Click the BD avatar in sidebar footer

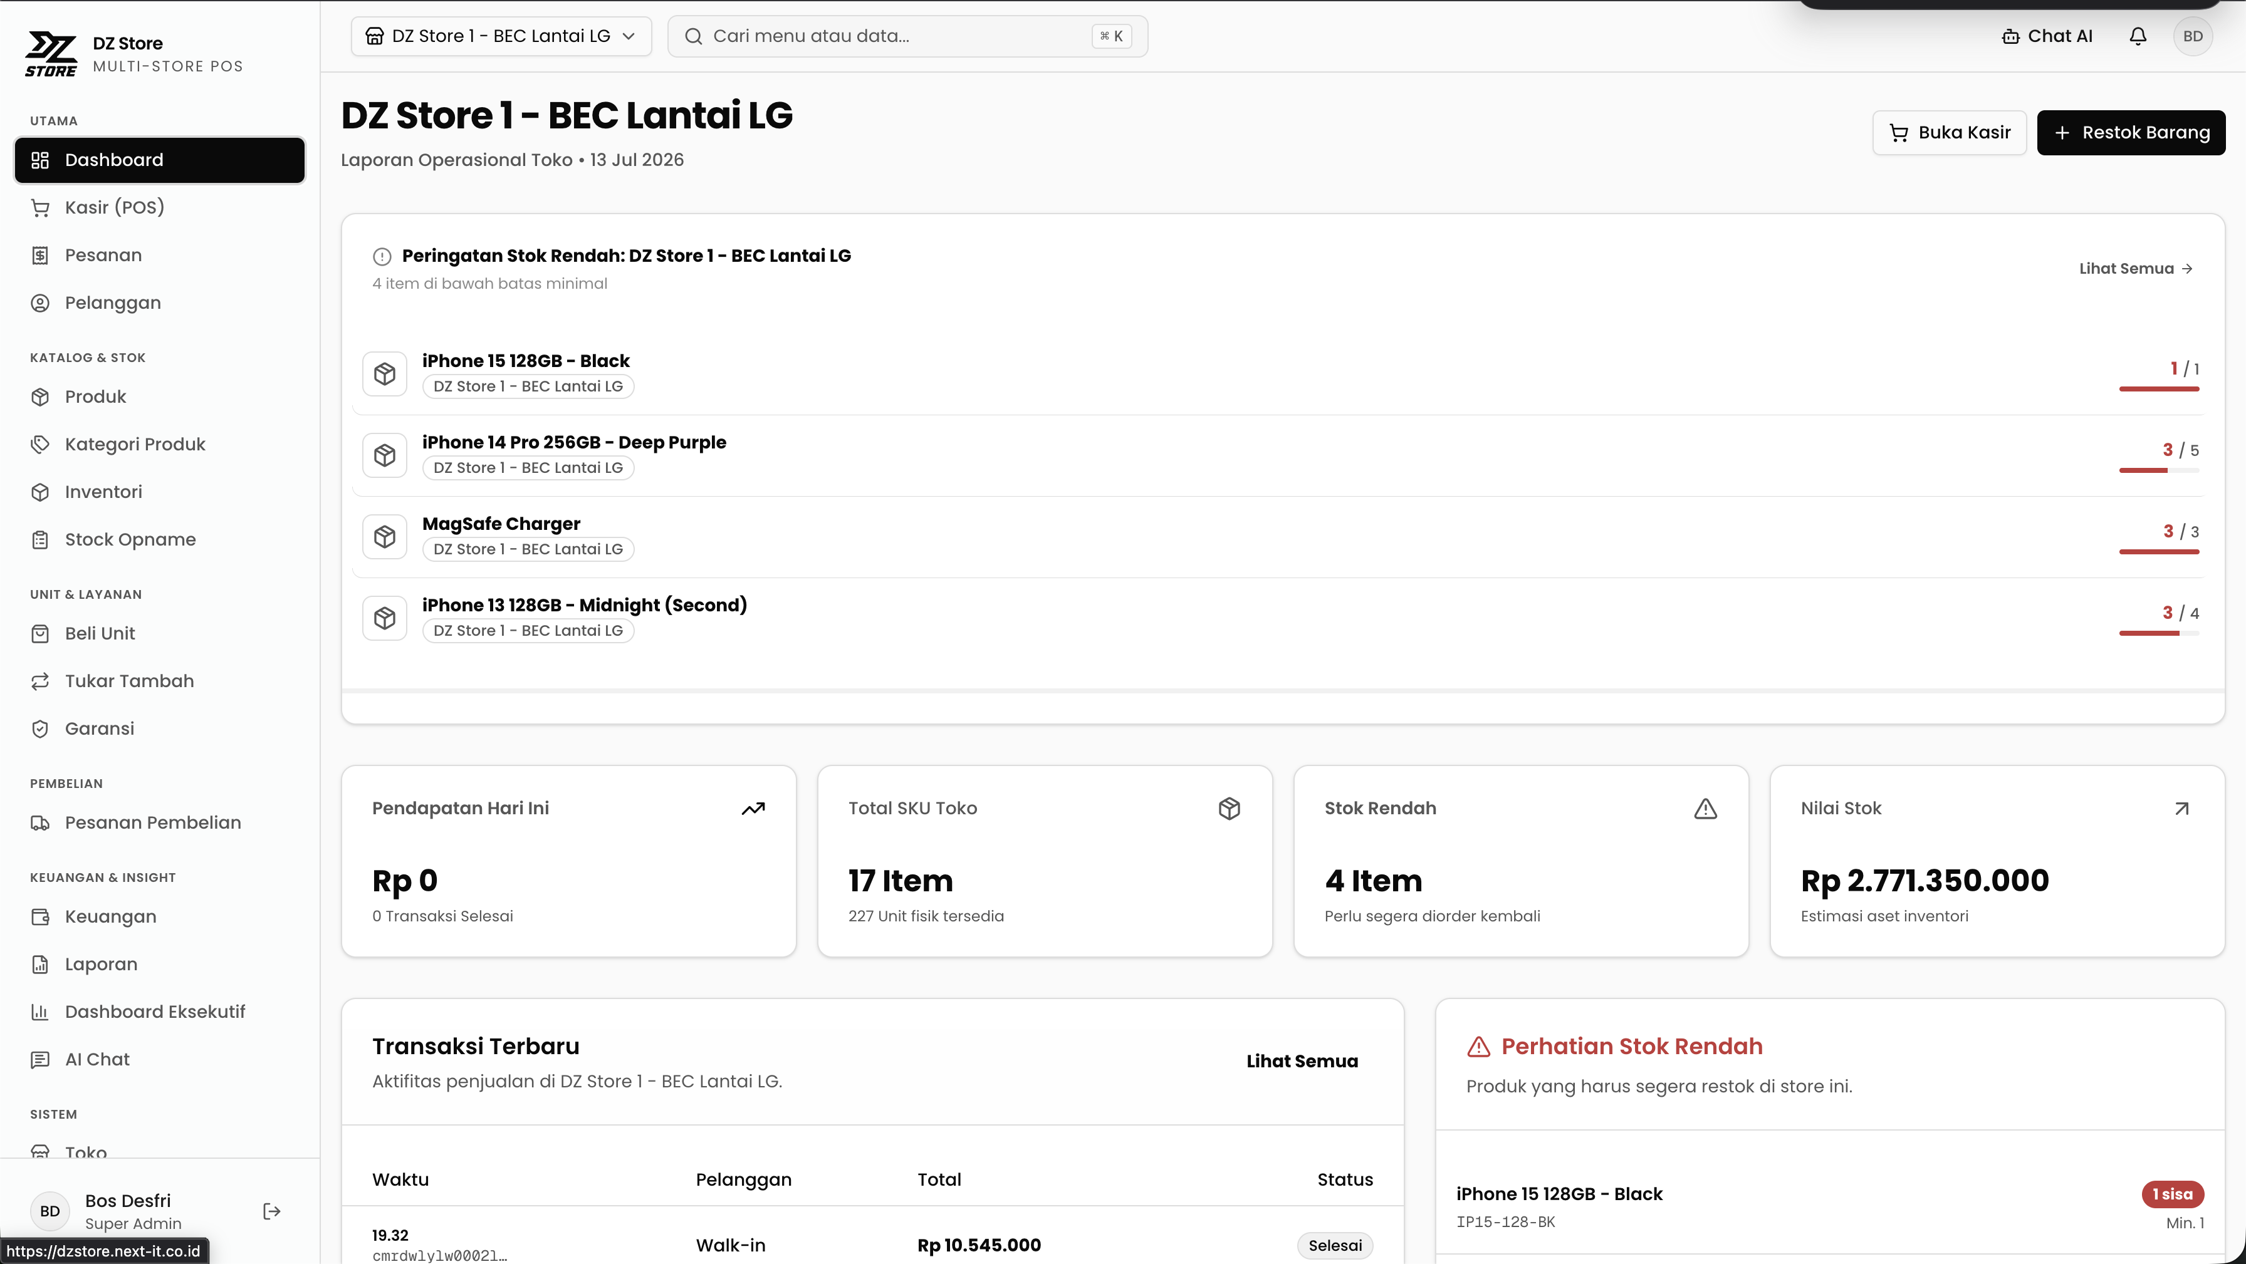click(x=50, y=1211)
